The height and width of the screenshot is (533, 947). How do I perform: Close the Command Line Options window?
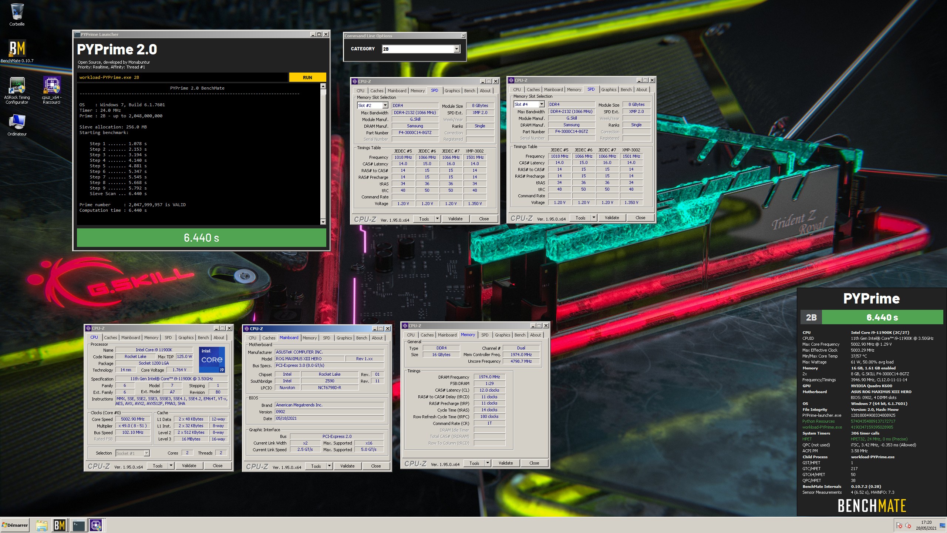463,36
